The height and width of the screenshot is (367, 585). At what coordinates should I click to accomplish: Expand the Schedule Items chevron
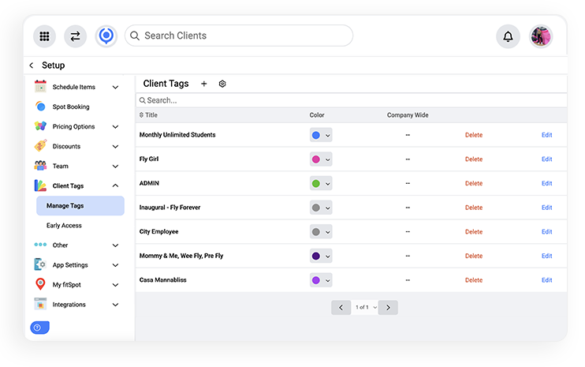pos(116,87)
